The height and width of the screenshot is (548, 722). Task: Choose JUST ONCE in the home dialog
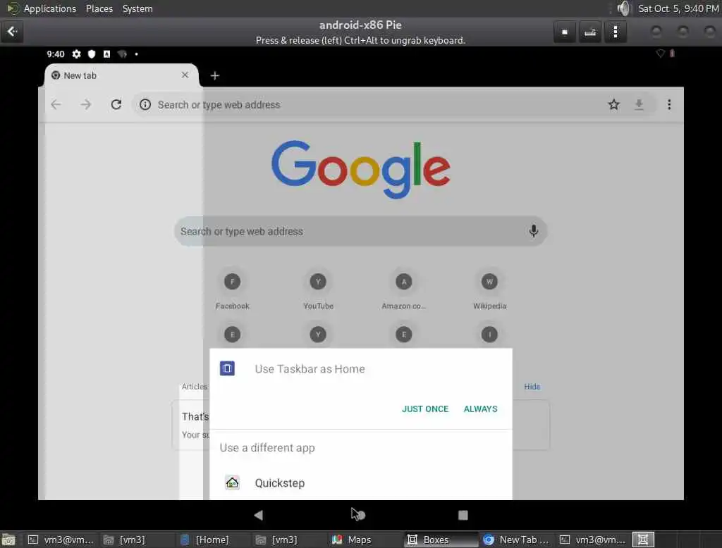point(425,409)
